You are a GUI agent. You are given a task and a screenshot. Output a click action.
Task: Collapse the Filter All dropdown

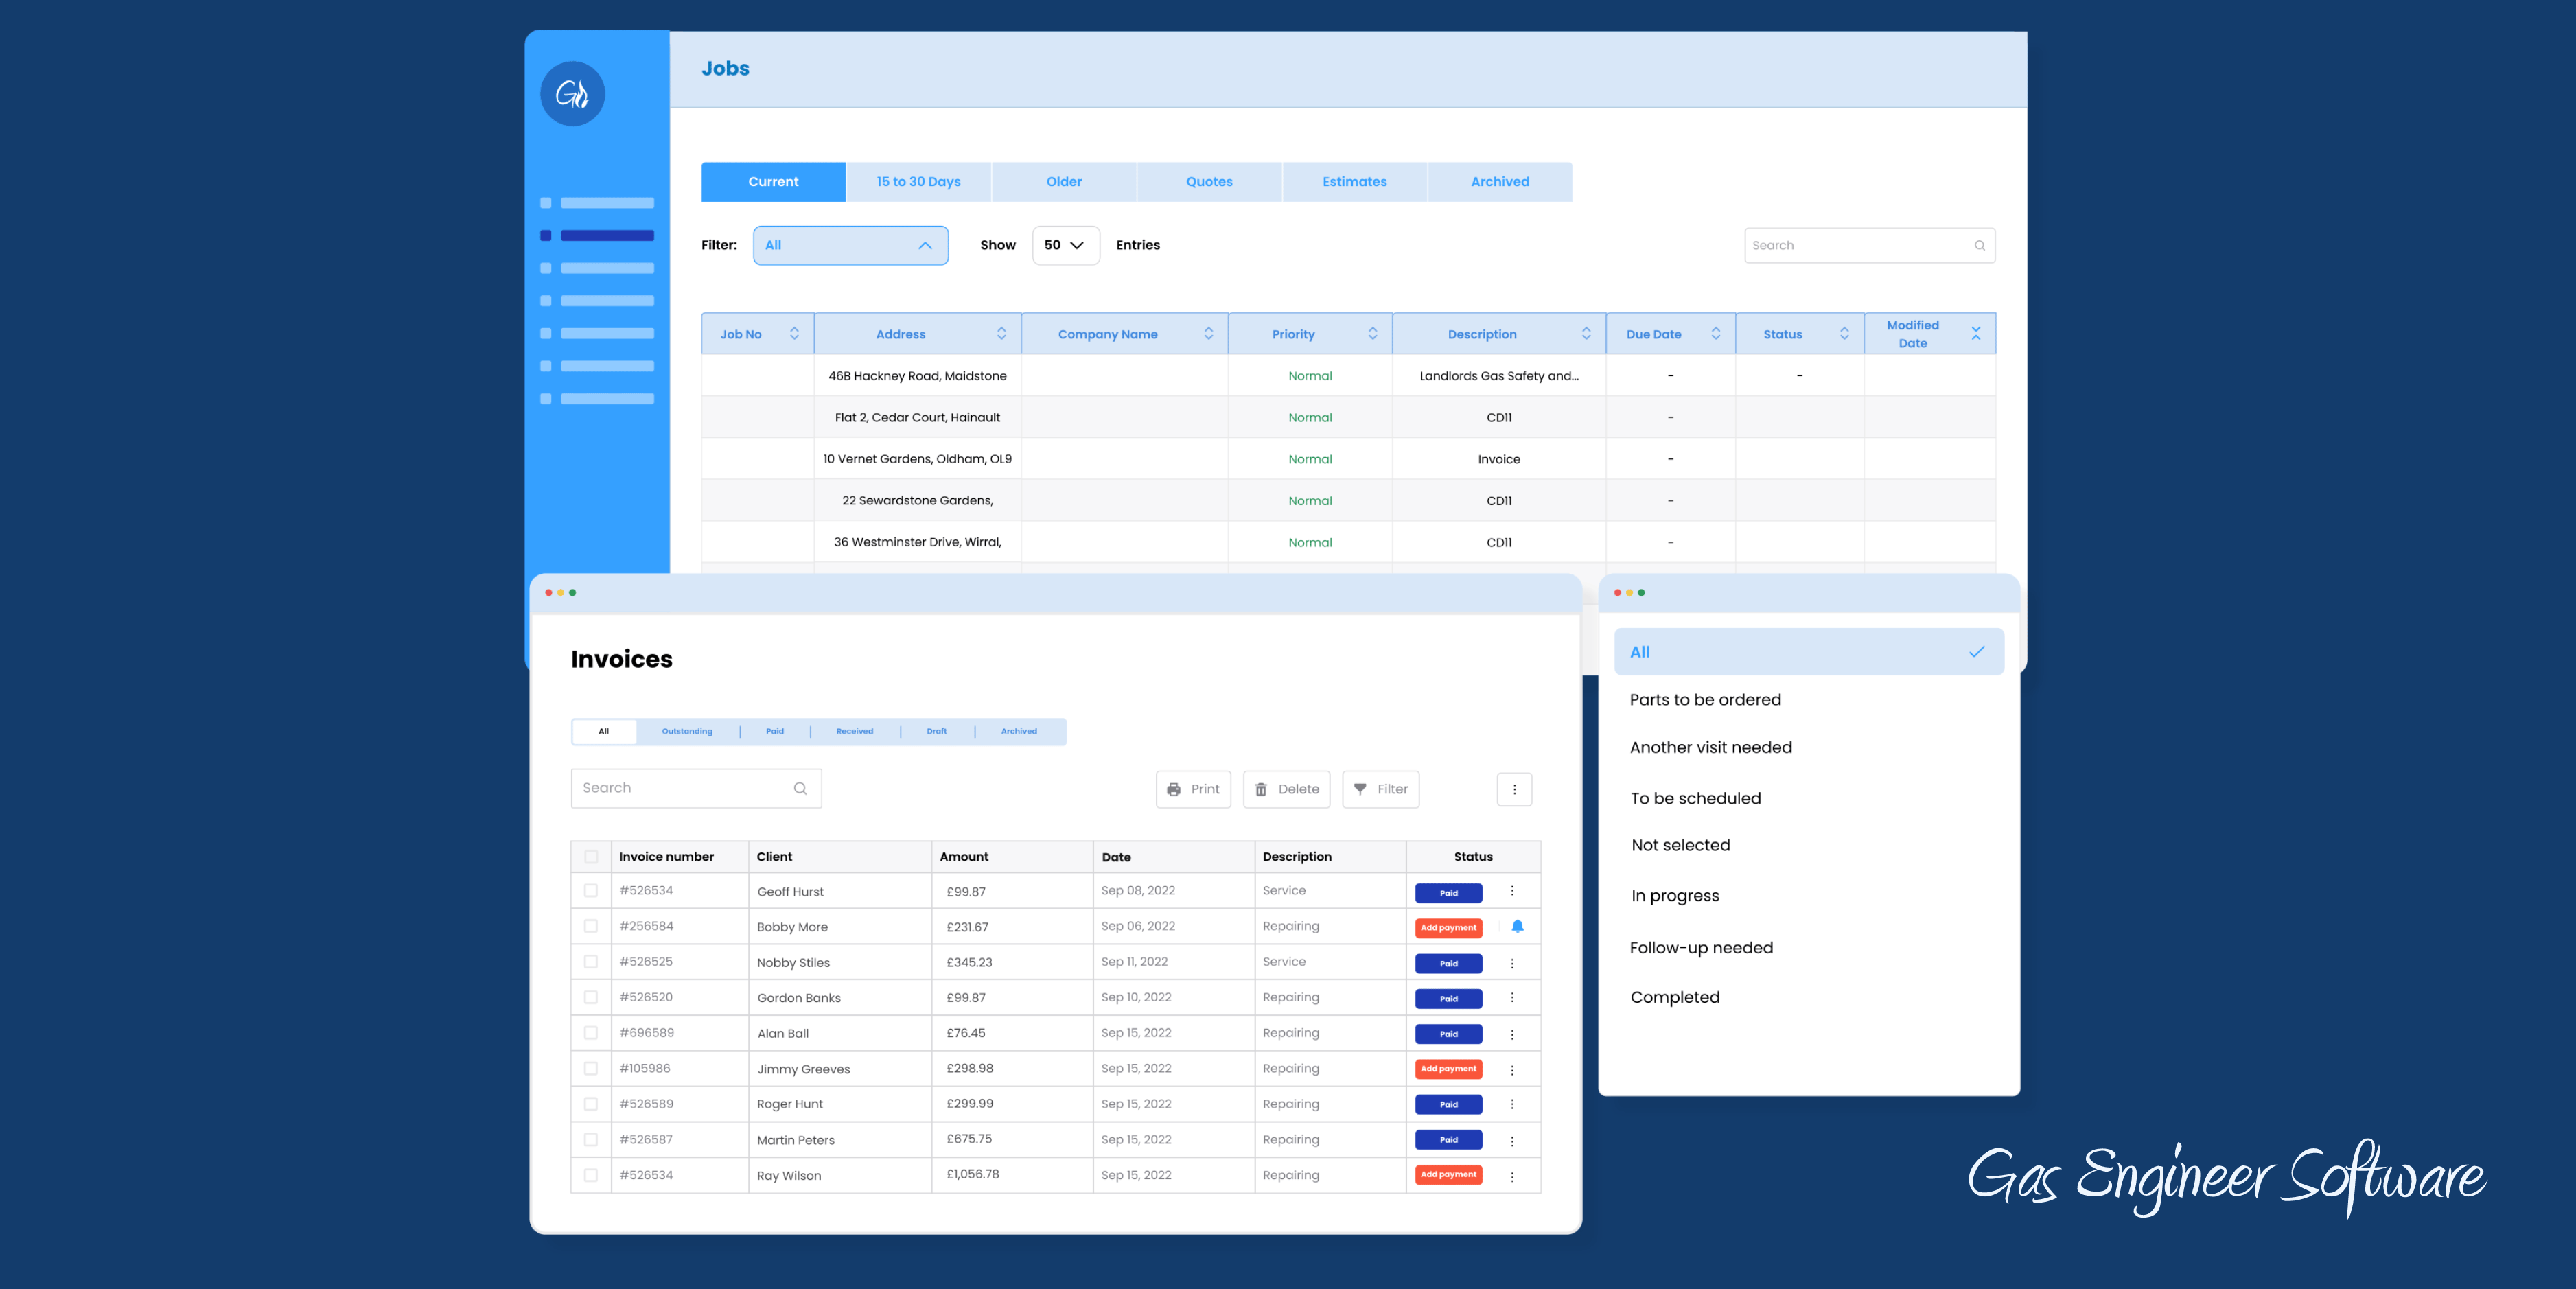(x=925, y=246)
